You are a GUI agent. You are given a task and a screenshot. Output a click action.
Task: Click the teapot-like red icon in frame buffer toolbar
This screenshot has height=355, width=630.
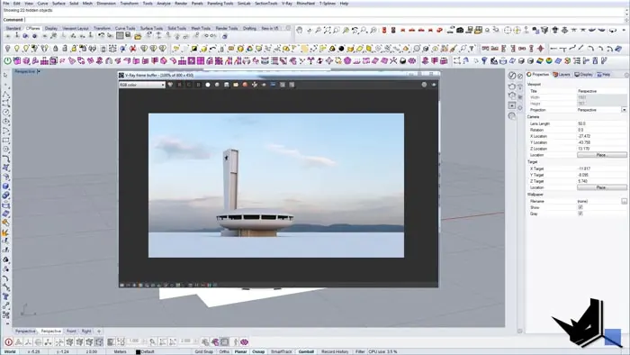pyautogui.click(x=245, y=85)
